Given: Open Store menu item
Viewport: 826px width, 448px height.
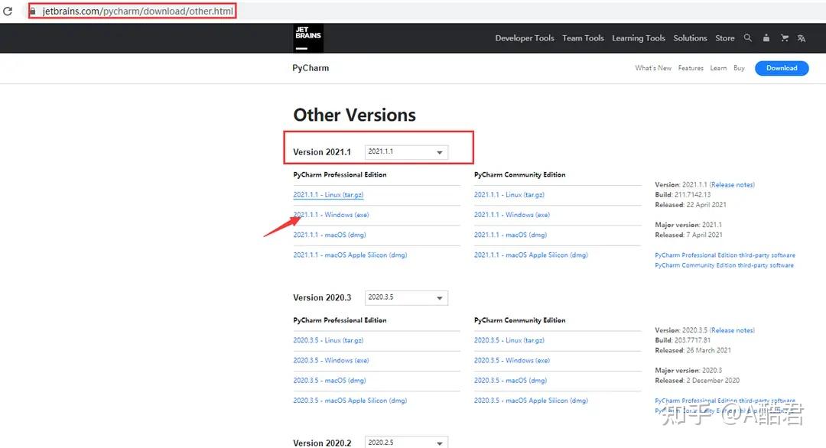Looking at the screenshot, I should pyautogui.click(x=725, y=38).
